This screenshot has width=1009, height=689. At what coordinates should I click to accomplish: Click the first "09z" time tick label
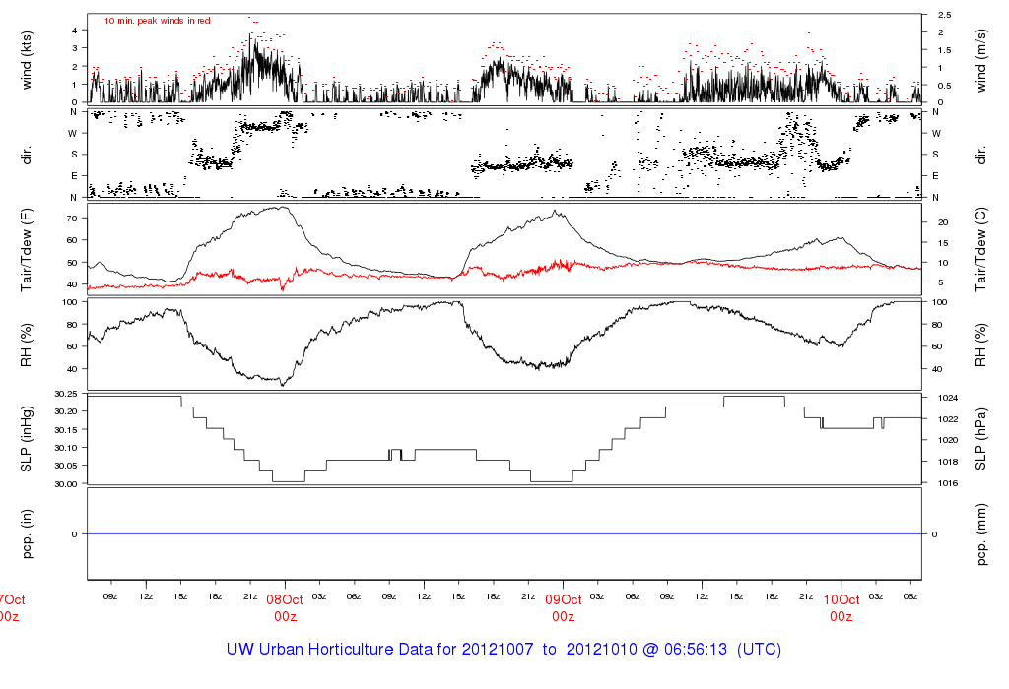(x=110, y=596)
